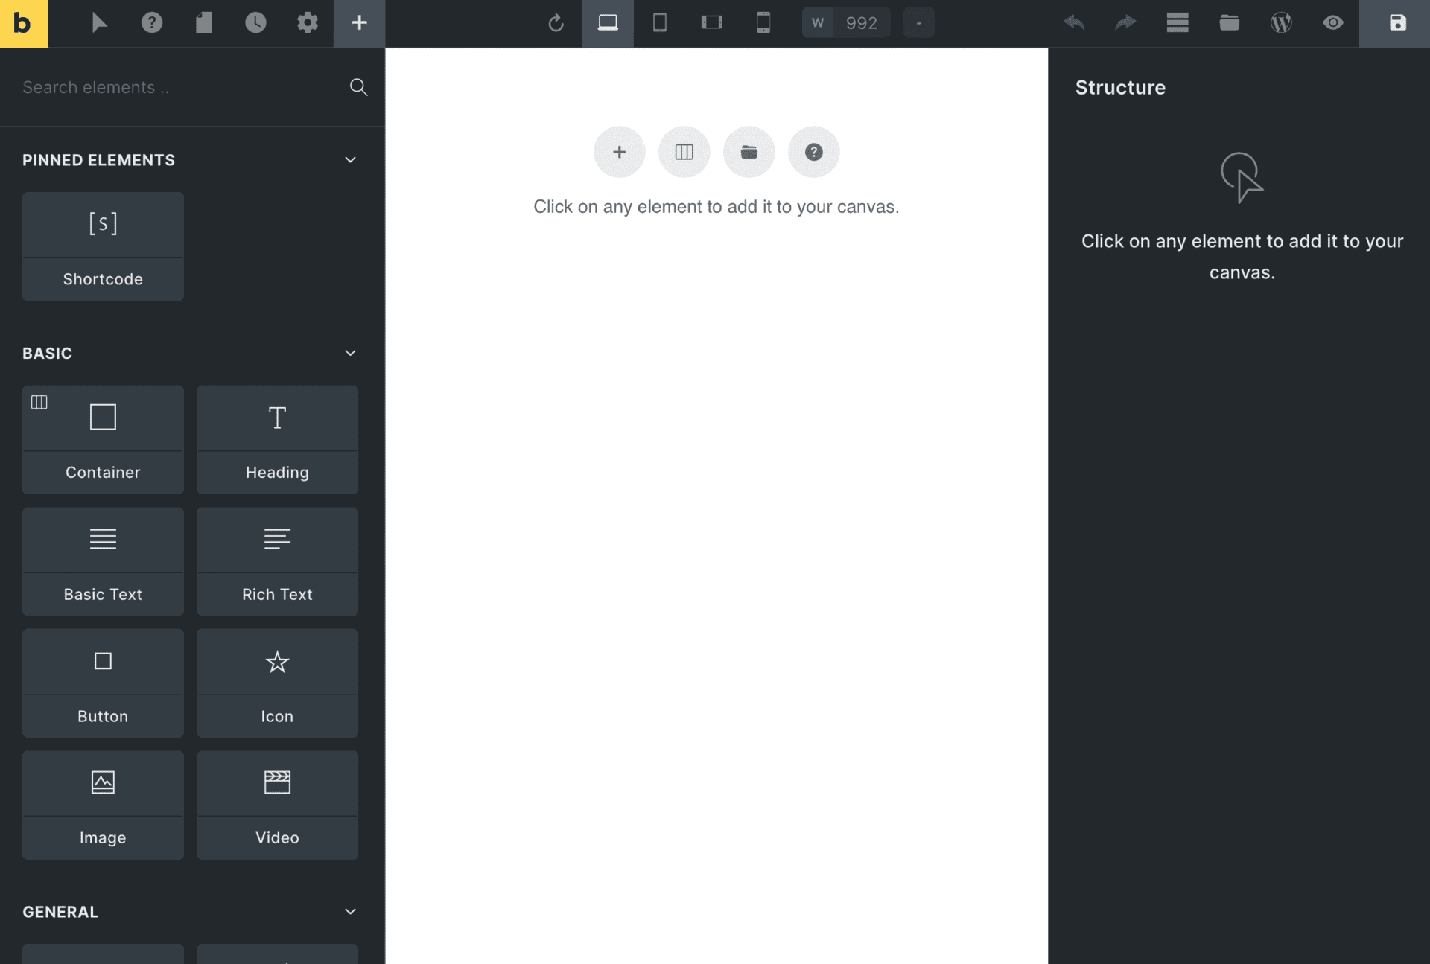Toggle the add elements plus button in toolbar
This screenshot has width=1430, height=964.
pyautogui.click(x=359, y=24)
